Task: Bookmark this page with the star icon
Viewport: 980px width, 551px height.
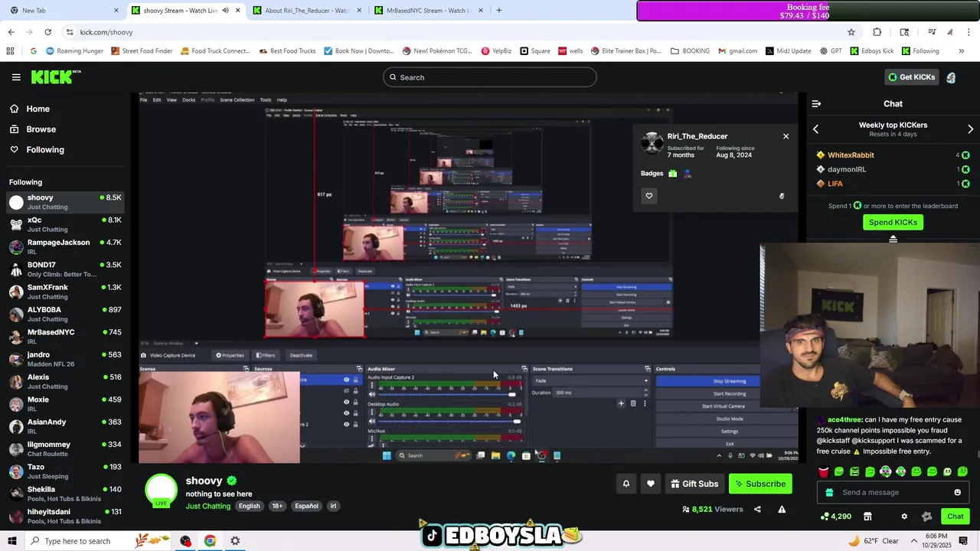Action: [x=851, y=32]
